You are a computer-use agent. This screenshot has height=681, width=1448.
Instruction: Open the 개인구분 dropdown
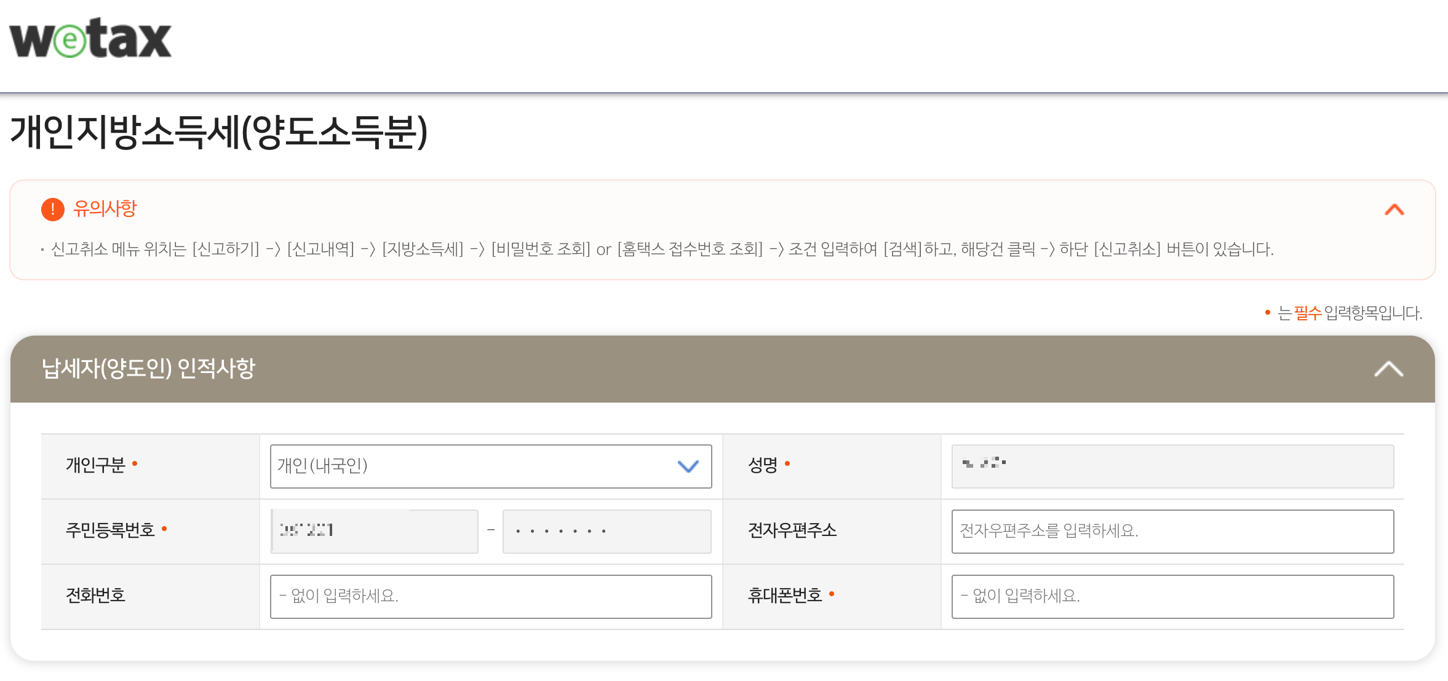[490, 466]
